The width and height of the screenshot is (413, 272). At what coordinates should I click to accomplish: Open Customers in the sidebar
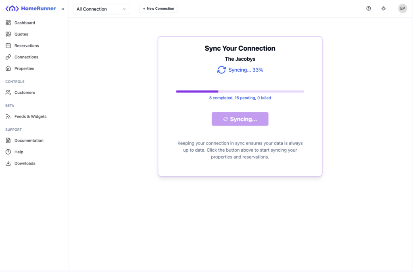pos(25,93)
